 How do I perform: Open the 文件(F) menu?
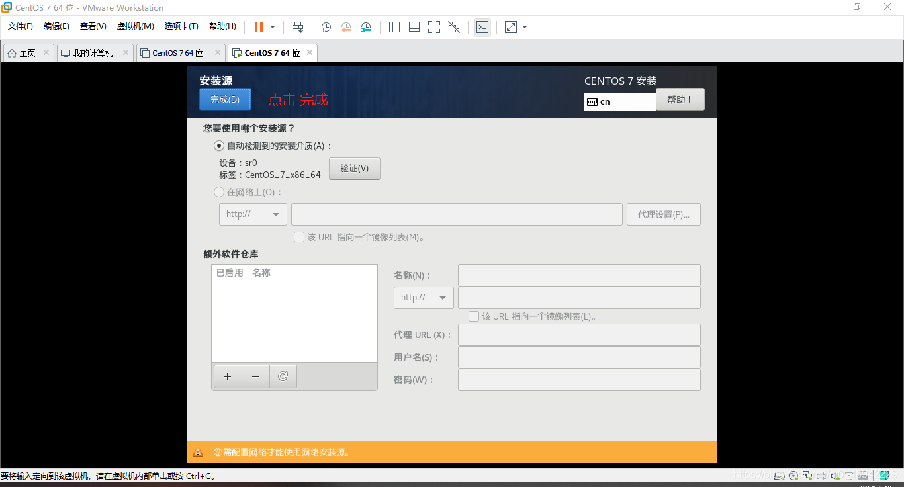[x=21, y=26]
